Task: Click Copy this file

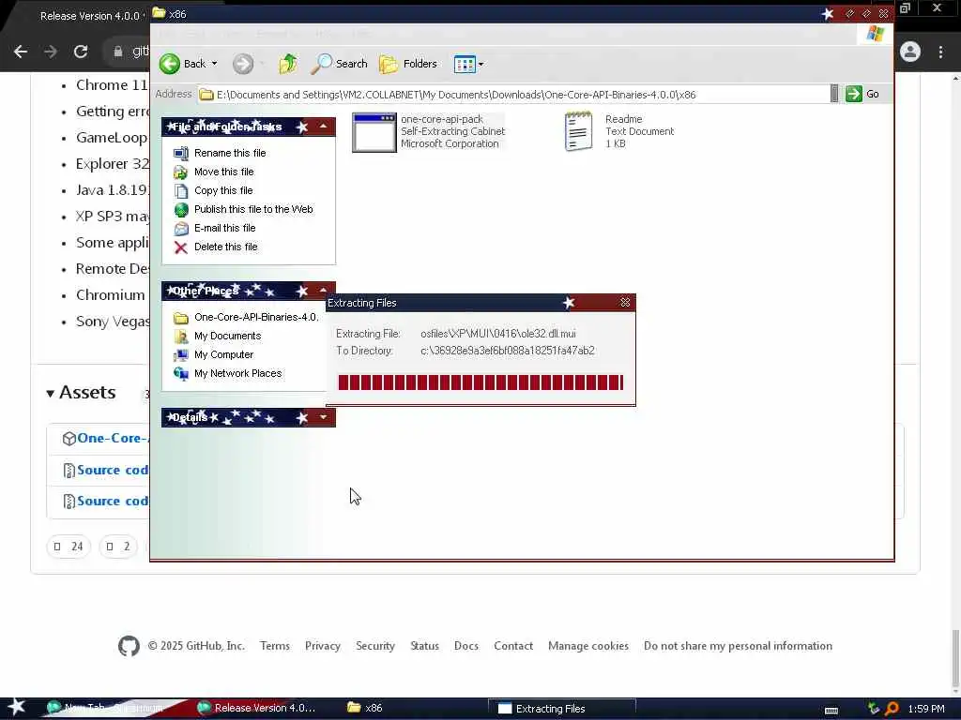Action: click(x=223, y=190)
